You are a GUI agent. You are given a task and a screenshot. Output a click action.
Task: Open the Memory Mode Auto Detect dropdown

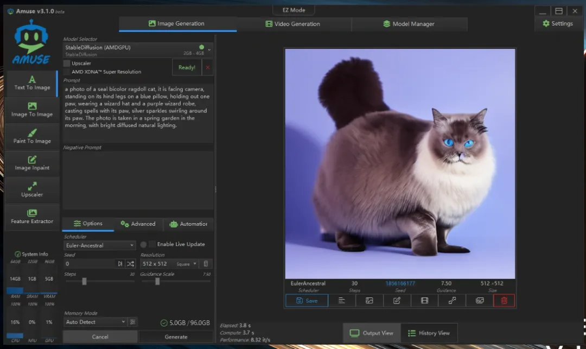[95, 322]
